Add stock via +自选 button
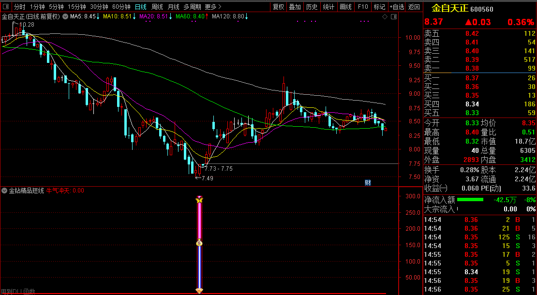The image size is (537, 295). 397,7
